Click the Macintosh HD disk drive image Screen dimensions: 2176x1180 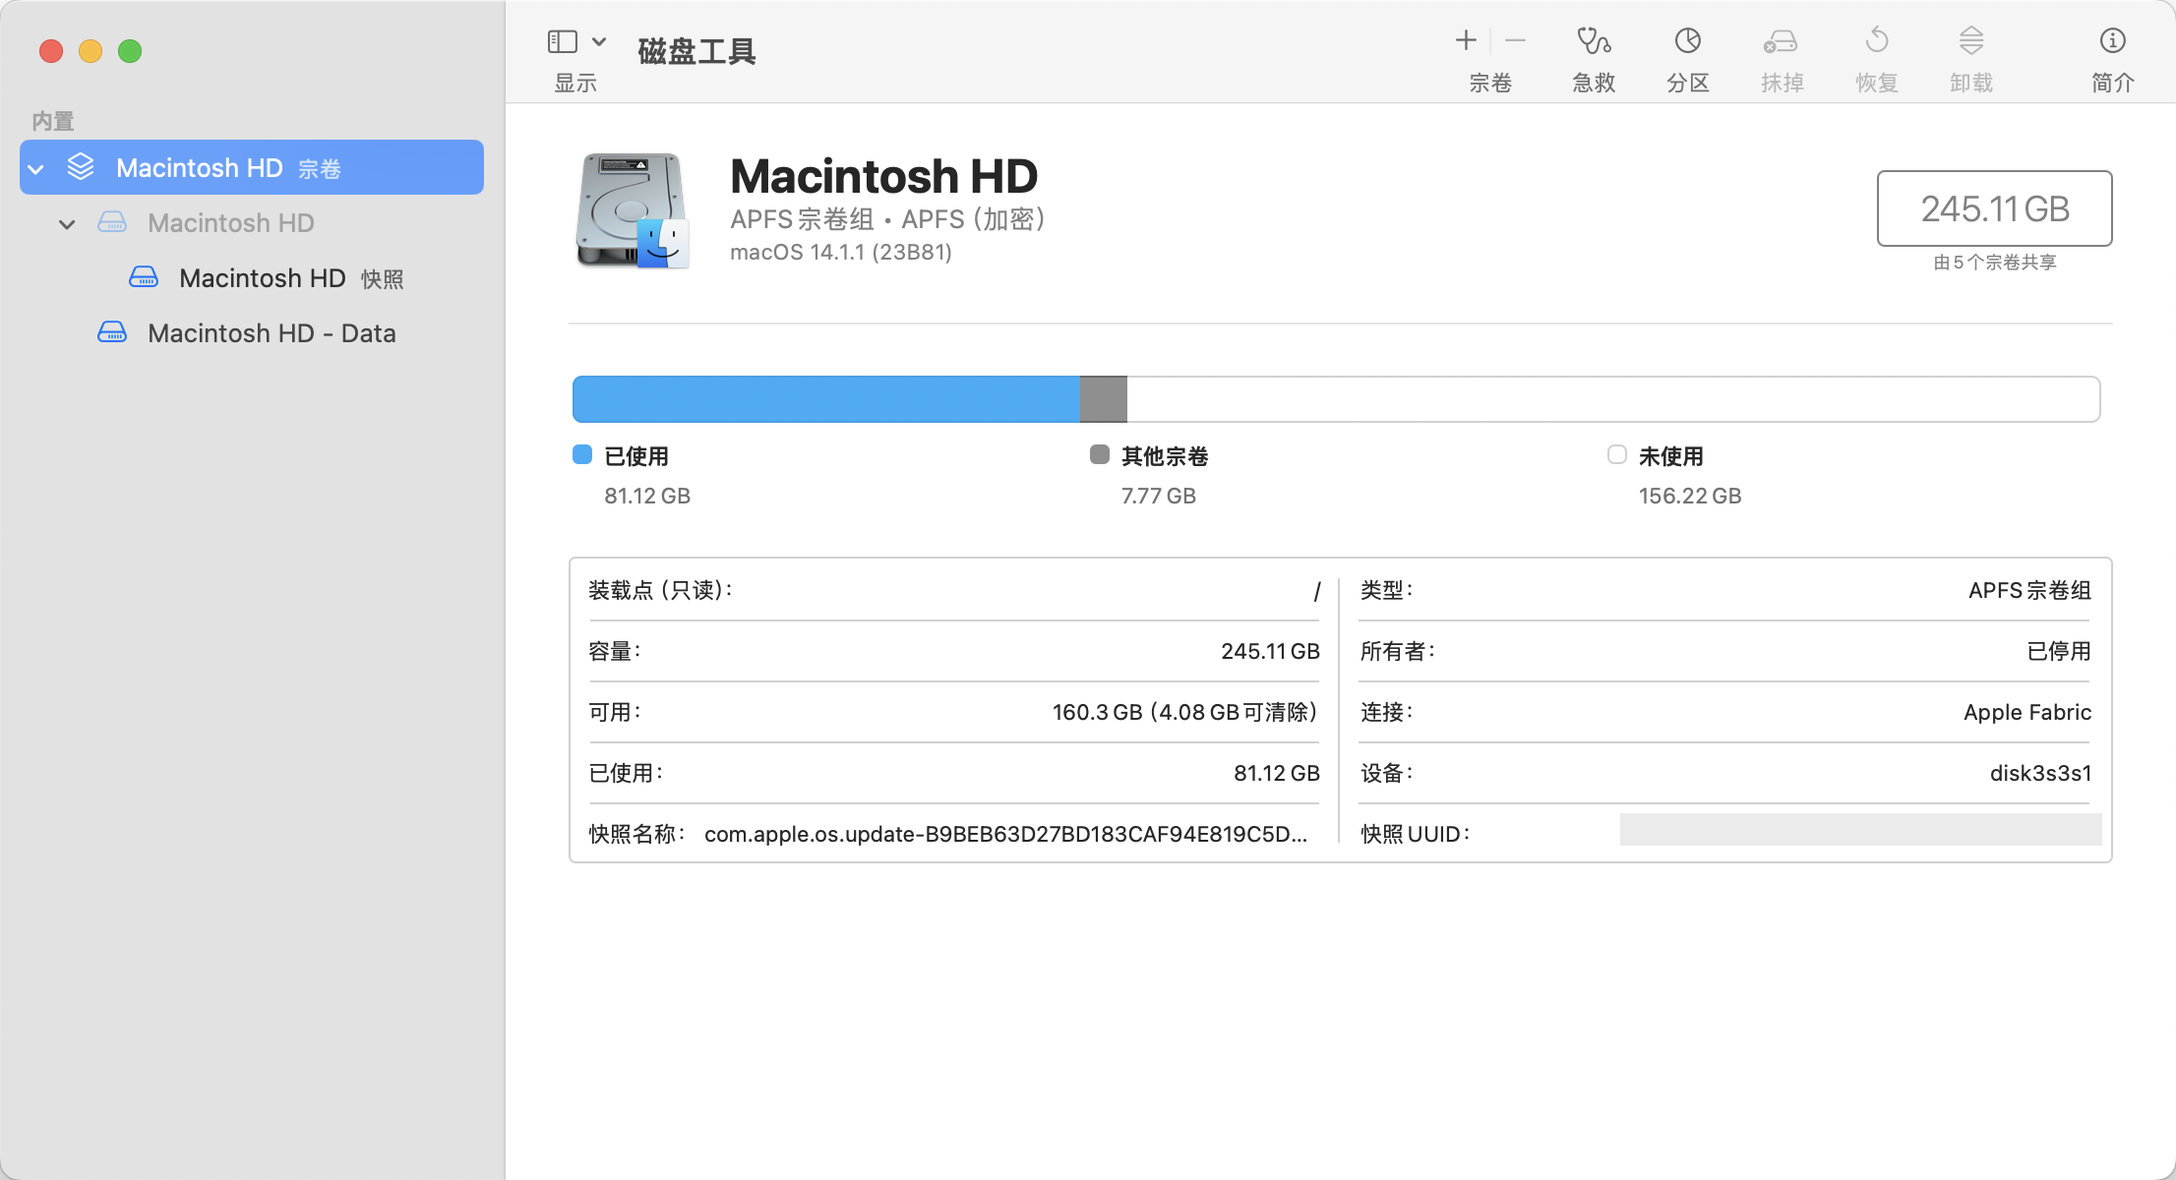tap(632, 210)
